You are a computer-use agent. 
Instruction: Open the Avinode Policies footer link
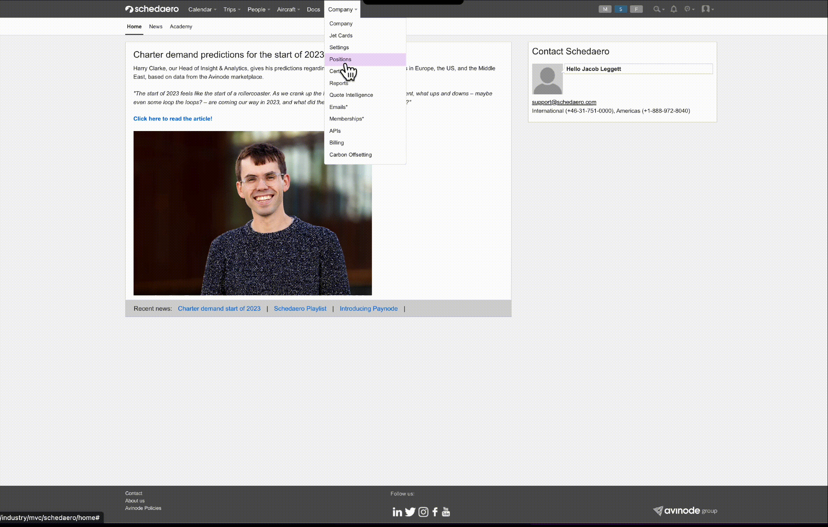(143, 508)
